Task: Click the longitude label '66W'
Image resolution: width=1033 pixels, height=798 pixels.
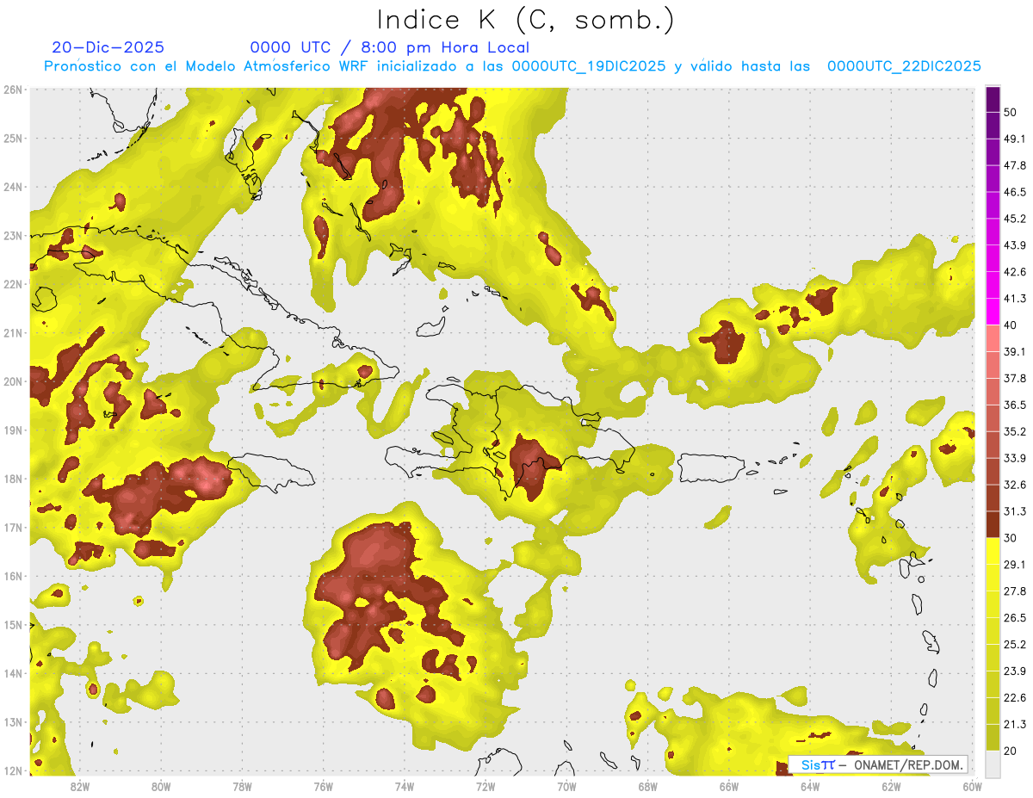Action: point(729,787)
